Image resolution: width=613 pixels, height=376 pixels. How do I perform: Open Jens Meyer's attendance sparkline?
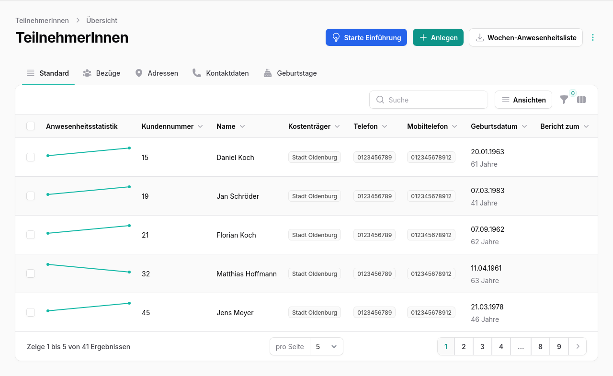[89, 307]
